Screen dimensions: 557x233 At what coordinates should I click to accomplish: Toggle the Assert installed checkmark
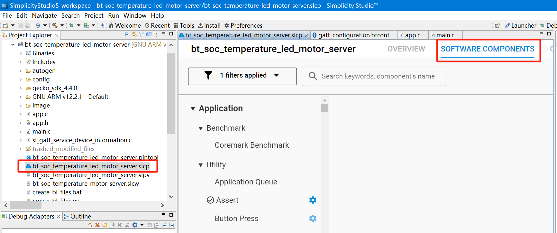click(210, 200)
